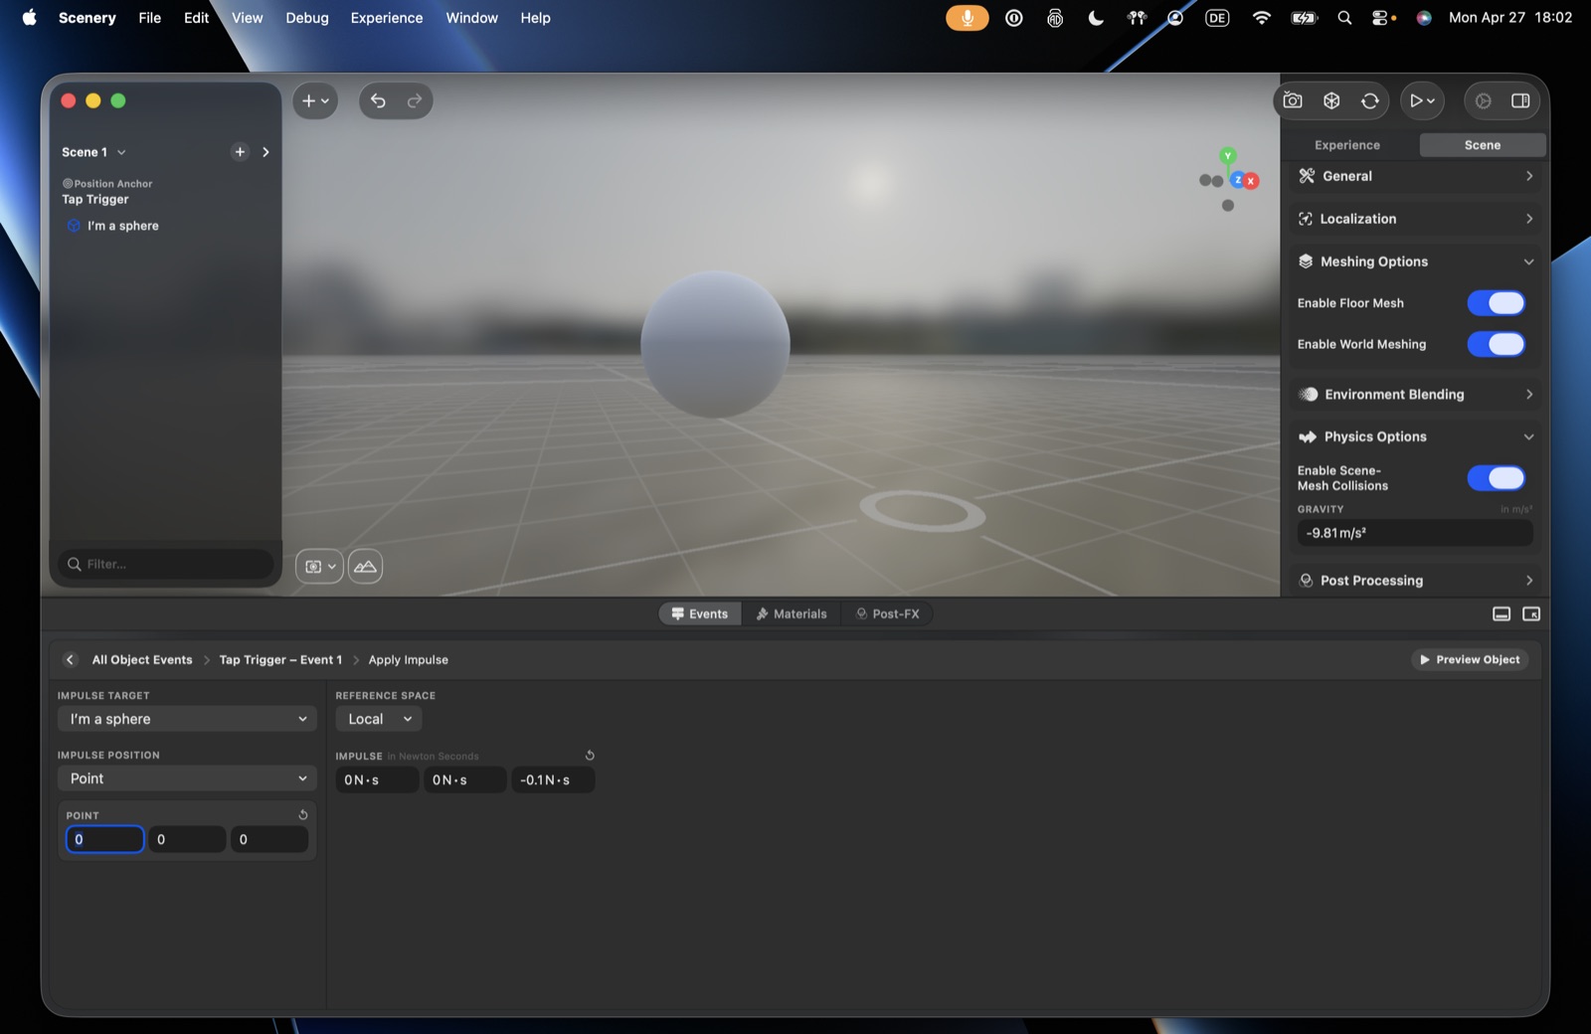Toggle Enable Scene-Mesh Collisions switch

1497,478
